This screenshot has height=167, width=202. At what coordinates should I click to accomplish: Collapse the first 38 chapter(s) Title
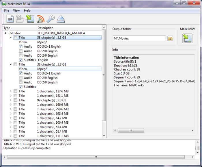point(11,38)
